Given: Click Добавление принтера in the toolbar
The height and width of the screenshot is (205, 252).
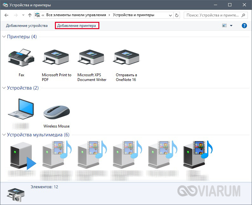Looking at the screenshot, I should tap(76, 26).
